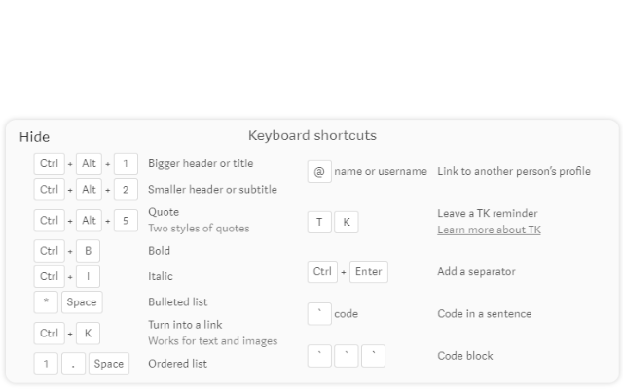The height and width of the screenshot is (389, 623).
Task: Click the Space key in Bulleted list
Action: tap(82, 302)
